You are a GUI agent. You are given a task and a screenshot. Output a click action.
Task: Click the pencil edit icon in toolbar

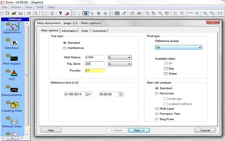(124, 13)
